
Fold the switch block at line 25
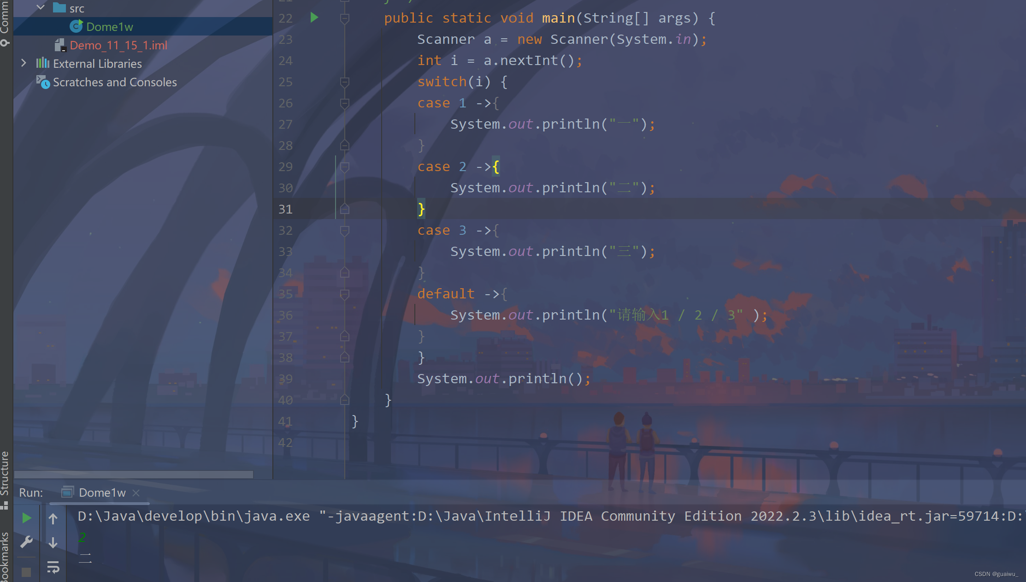[x=344, y=82]
